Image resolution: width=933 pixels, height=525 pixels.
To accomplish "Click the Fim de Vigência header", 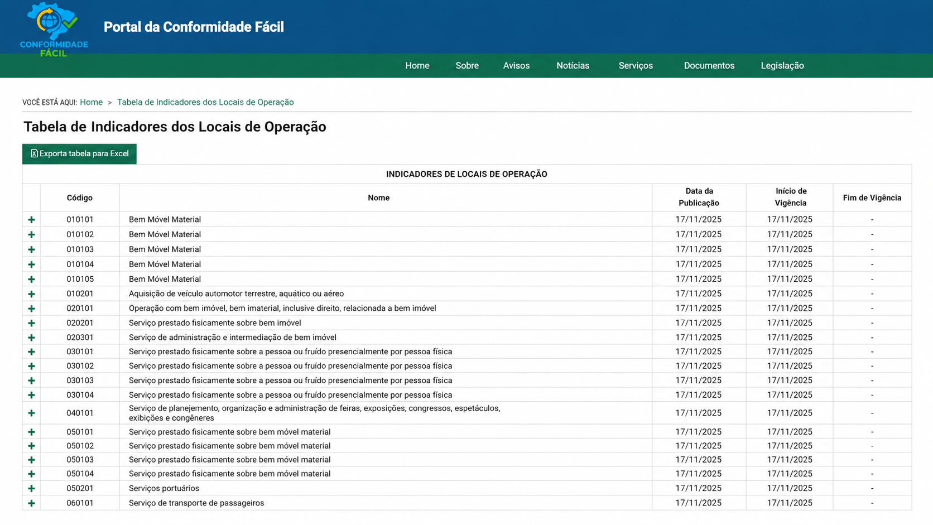I will pyautogui.click(x=872, y=198).
